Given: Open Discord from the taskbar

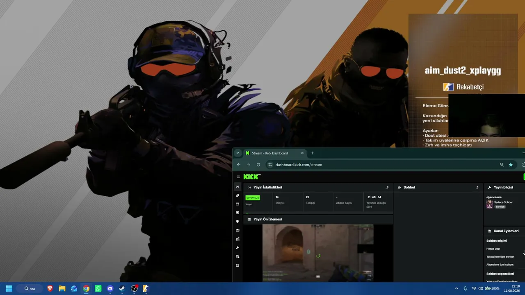Looking at the screenshot, I should click(110, 288).
